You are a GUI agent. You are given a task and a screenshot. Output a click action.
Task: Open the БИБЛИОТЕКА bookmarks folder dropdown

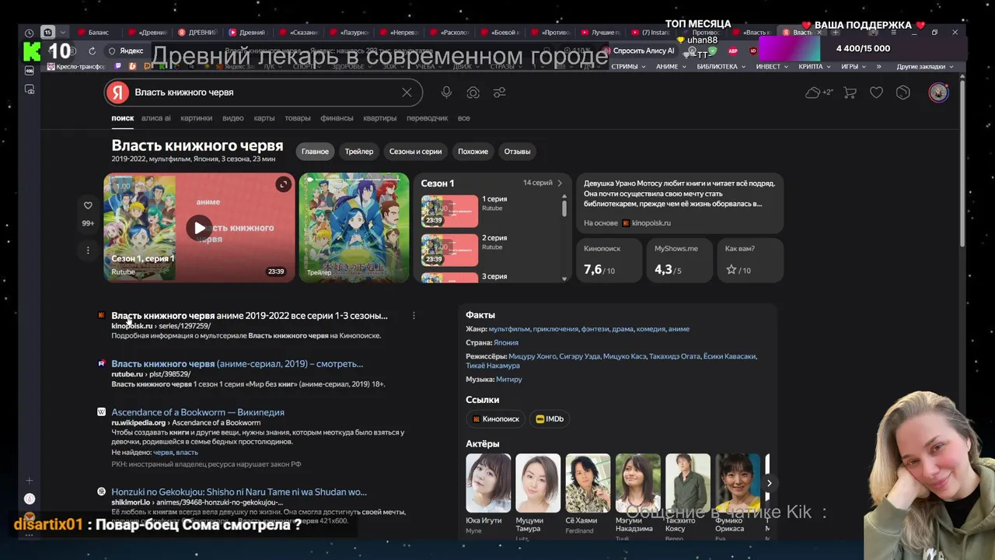[x=721, y=67]
